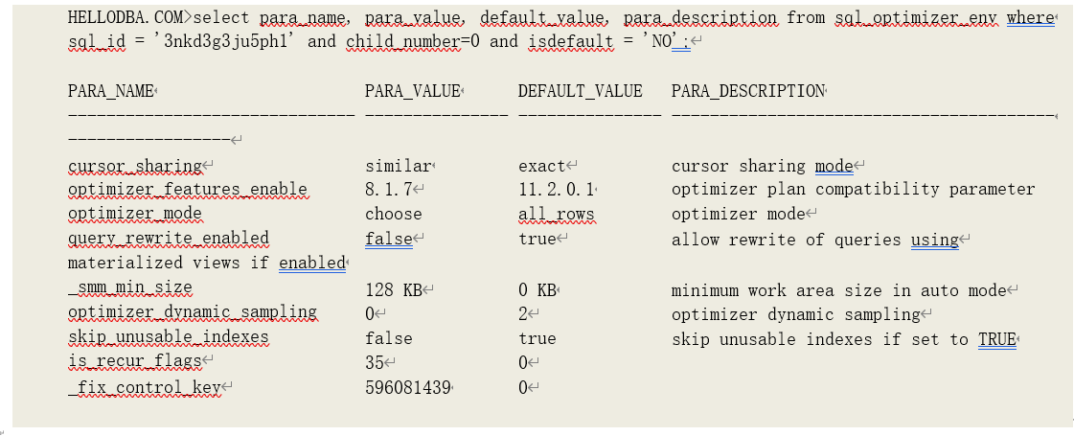Click the HELLODBA.COM prompt text
This screenshot has width=1074, height=436.
coord(129,18)
